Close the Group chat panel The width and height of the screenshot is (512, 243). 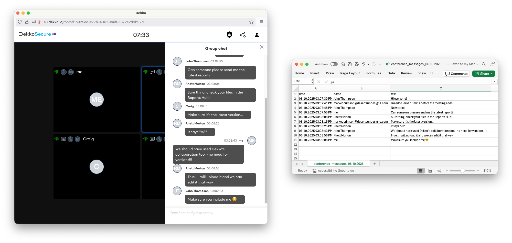[x=262, y=47]
